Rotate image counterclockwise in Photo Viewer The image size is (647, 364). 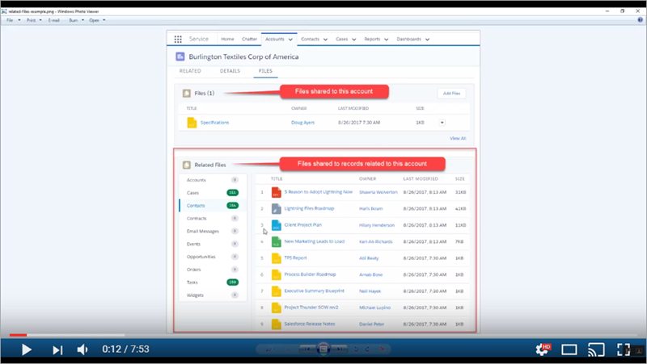tap(356, 349)
